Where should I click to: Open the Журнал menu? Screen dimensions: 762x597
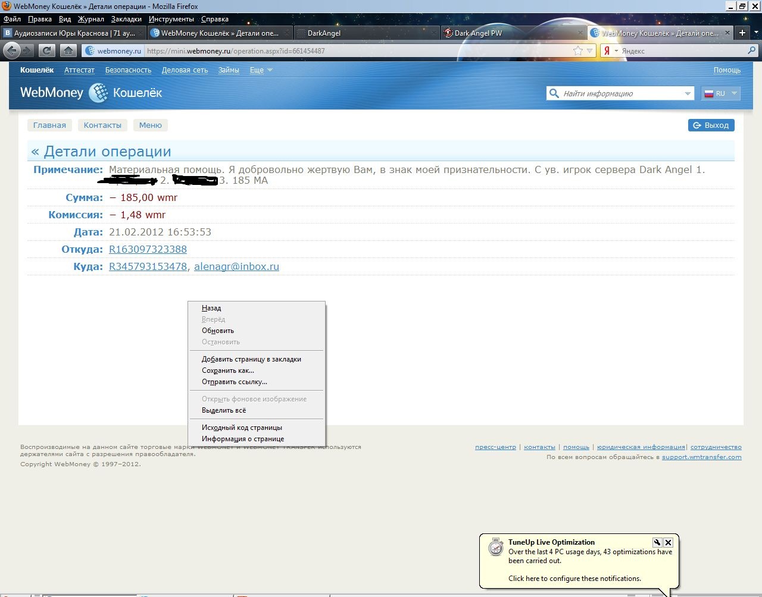point(91,19)
